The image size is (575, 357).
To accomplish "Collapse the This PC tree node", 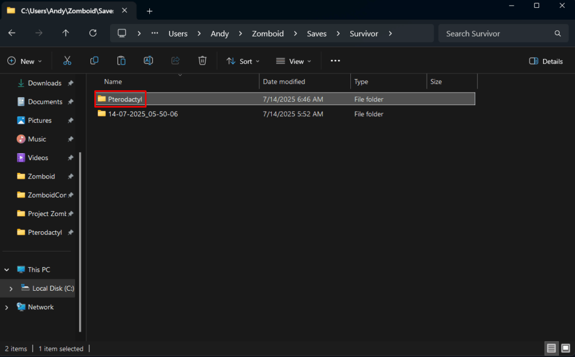I will click(7, 270).
